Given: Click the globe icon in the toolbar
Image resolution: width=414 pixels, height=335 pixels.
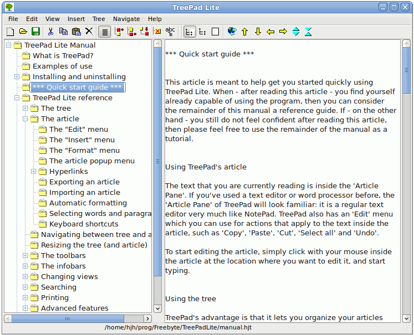Looking at the screenshot, I should click(x=232, y=32).
